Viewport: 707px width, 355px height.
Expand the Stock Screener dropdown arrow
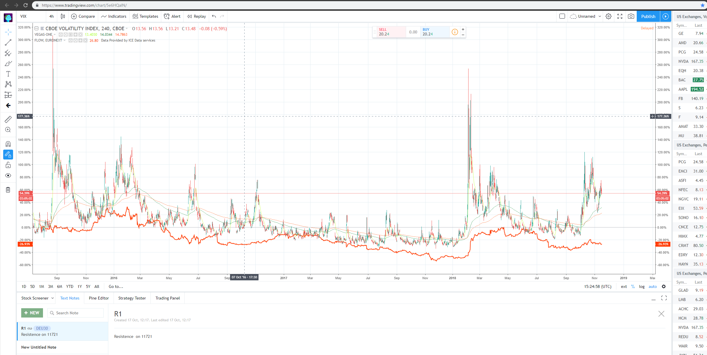click(53, 298)
